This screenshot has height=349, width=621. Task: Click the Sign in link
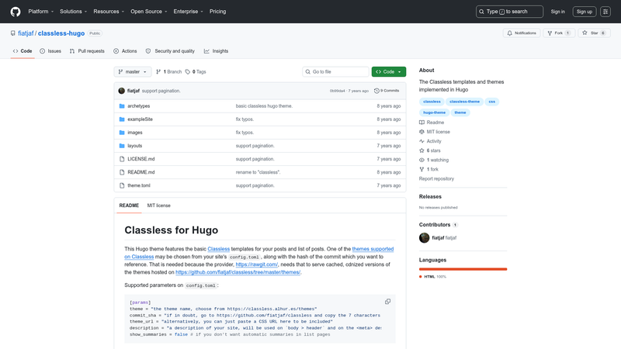point(557,12)
